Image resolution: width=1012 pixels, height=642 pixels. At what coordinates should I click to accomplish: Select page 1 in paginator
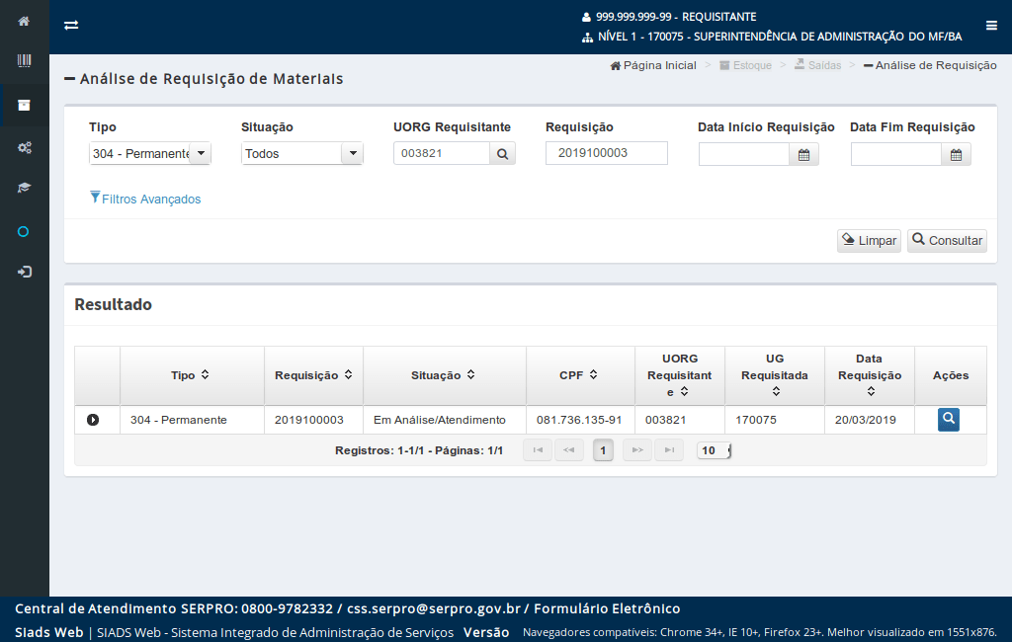[x=603, y=450]
